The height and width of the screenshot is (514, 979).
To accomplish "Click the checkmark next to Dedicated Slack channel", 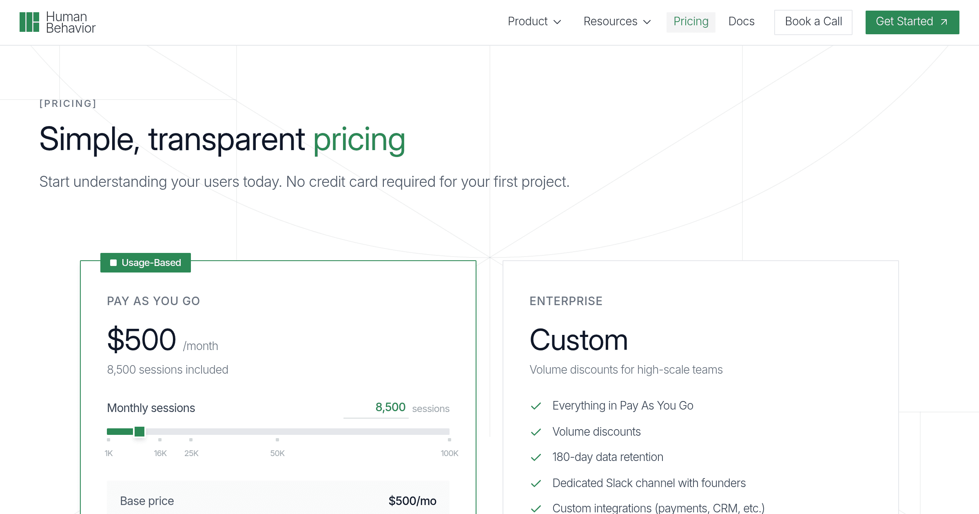I will click(536, 483).
